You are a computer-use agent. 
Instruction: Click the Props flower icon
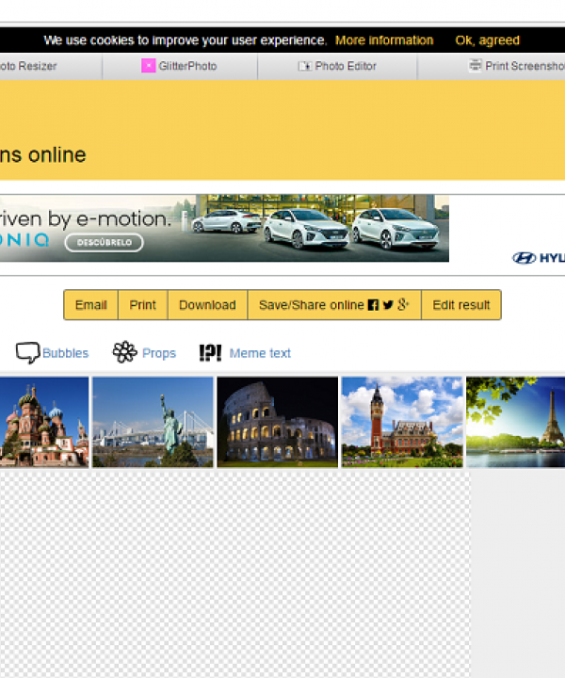(x=124, y=353)
